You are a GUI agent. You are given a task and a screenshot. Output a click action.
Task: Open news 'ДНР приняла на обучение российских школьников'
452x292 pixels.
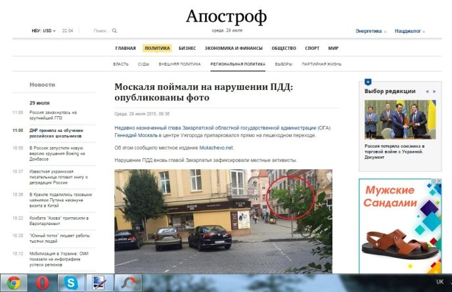[56, 133]
